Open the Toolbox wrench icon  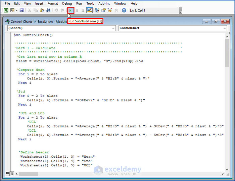point(116,10)
